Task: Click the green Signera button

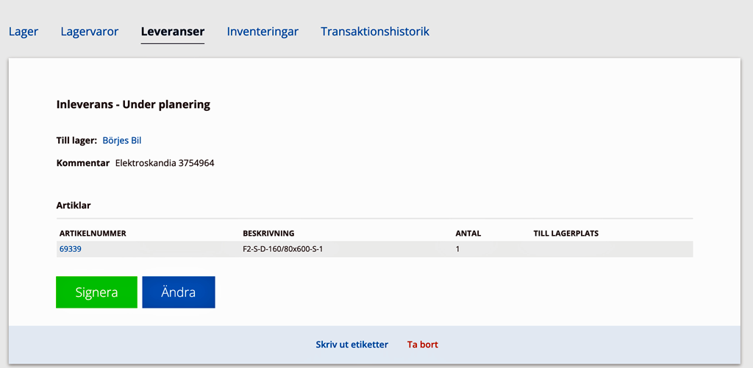Action: [96, 292]
